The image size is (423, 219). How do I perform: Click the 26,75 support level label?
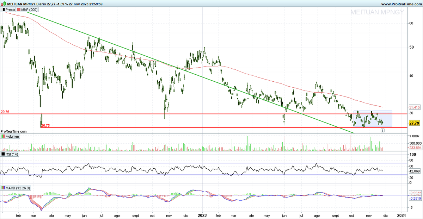pos(45,125)
